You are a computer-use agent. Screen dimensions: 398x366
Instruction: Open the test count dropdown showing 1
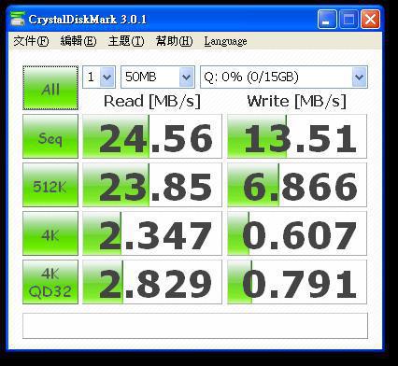[x=99, y=77]
